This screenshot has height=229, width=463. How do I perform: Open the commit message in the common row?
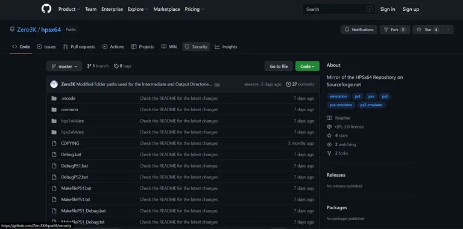pyautogui.click(x=178, y=109)
